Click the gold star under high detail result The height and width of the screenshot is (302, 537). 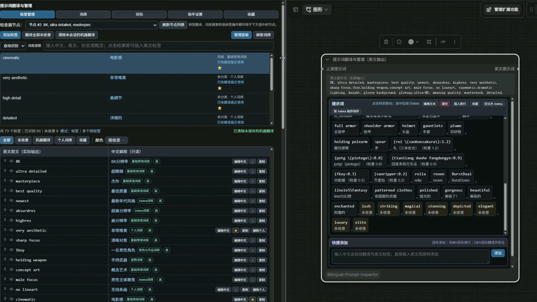219,108
